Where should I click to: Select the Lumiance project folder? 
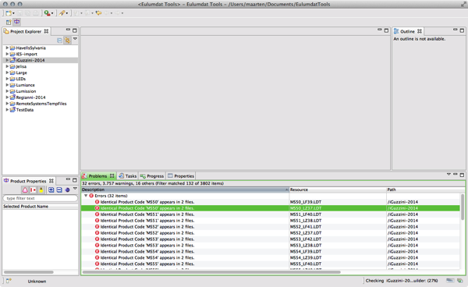(25, 85)
